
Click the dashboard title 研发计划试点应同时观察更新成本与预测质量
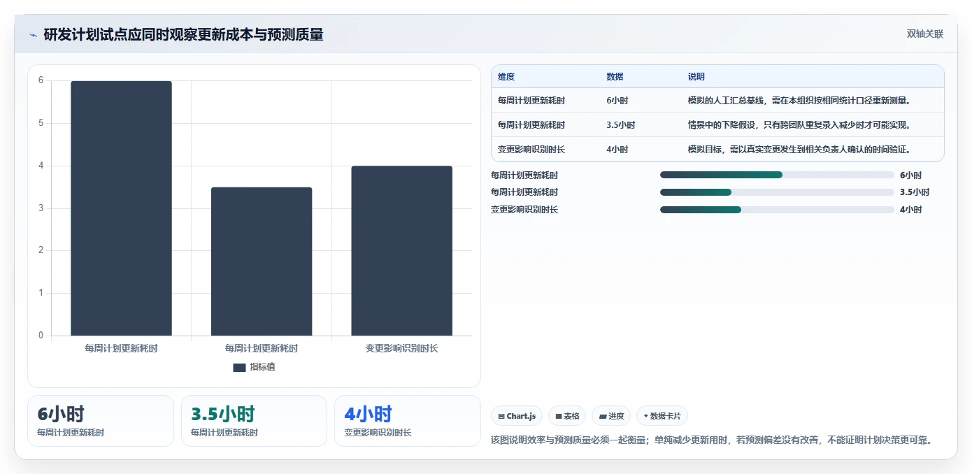pyautogui.click(x=184, y=34)
